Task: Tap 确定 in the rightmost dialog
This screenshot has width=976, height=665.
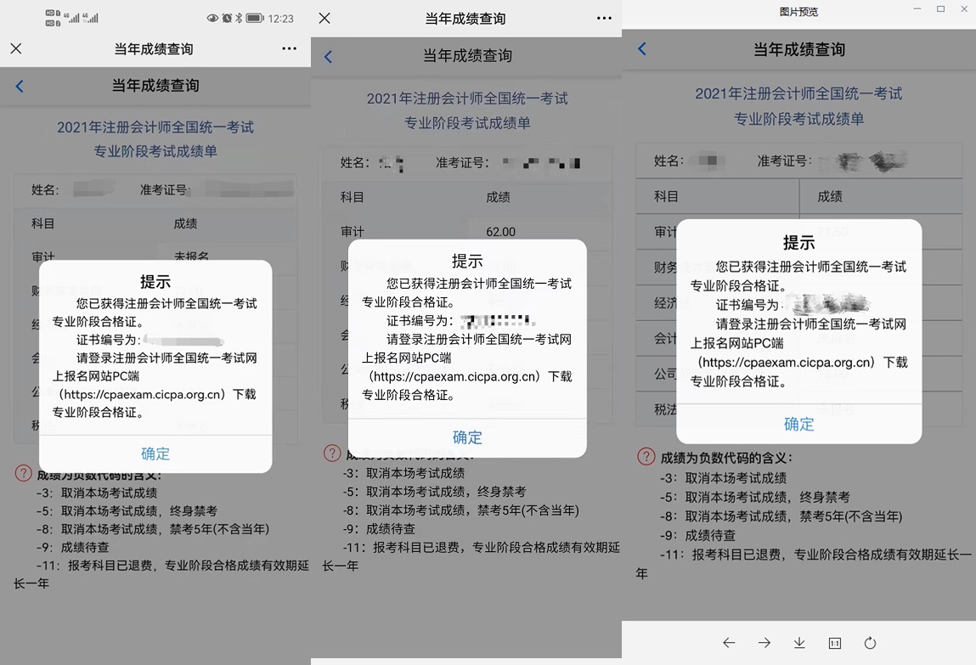Action: 798,424
